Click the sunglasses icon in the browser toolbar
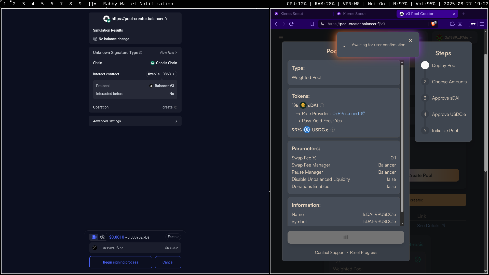489x275 pixels. click(x=473, y=24)
